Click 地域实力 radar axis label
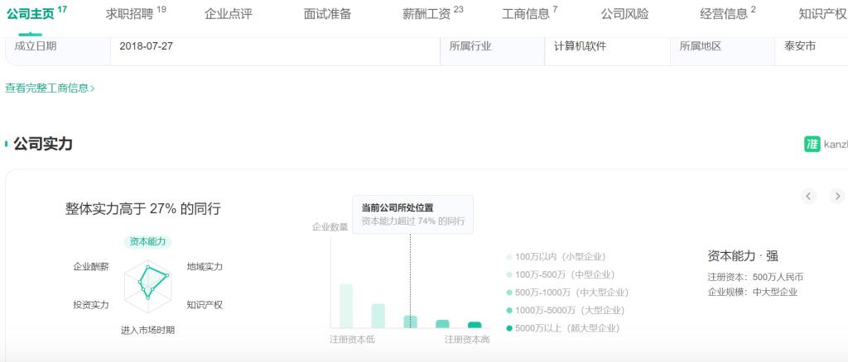The width and height of the screenshot is (848, 362). coord(205,266)
